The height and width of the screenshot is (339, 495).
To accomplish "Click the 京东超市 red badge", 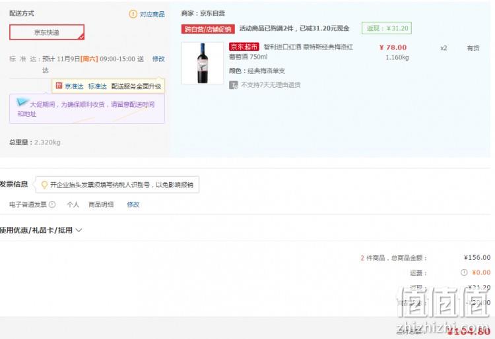I will point(244,47).
